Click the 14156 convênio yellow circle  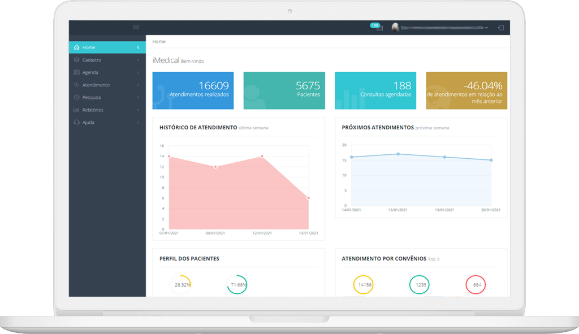(364, 284)
